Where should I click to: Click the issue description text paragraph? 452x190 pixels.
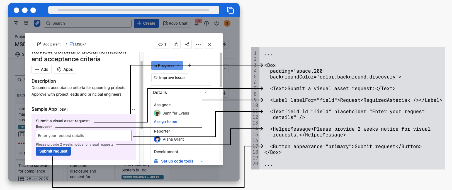79,91
